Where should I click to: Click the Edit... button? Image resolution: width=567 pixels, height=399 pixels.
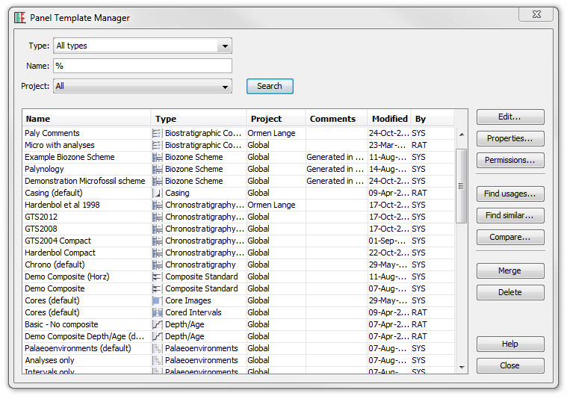point(510,117)
